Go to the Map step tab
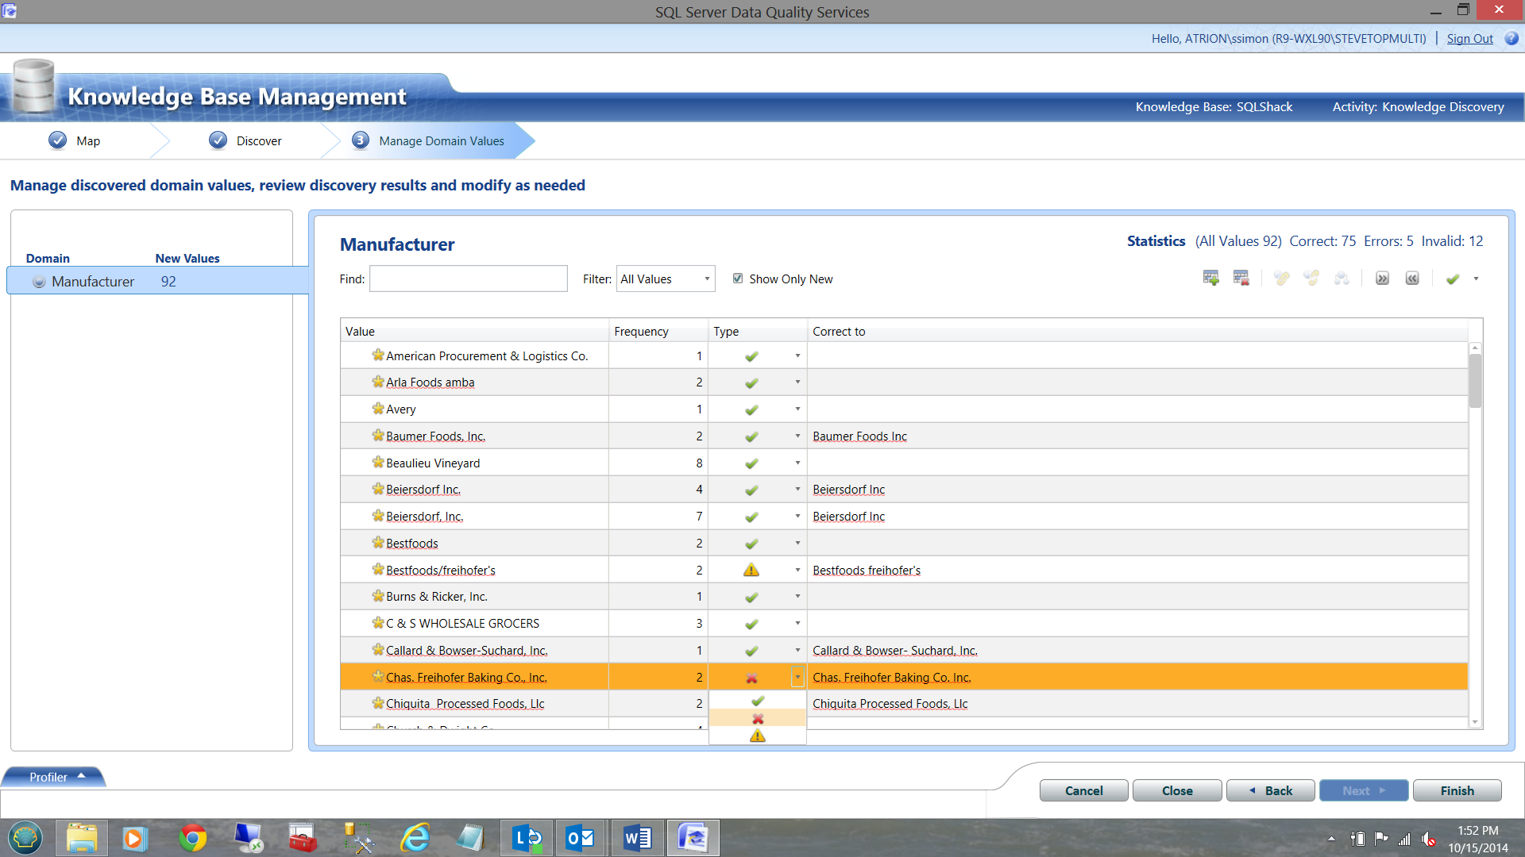This screenshot has height=857, width=1525. 87,140
